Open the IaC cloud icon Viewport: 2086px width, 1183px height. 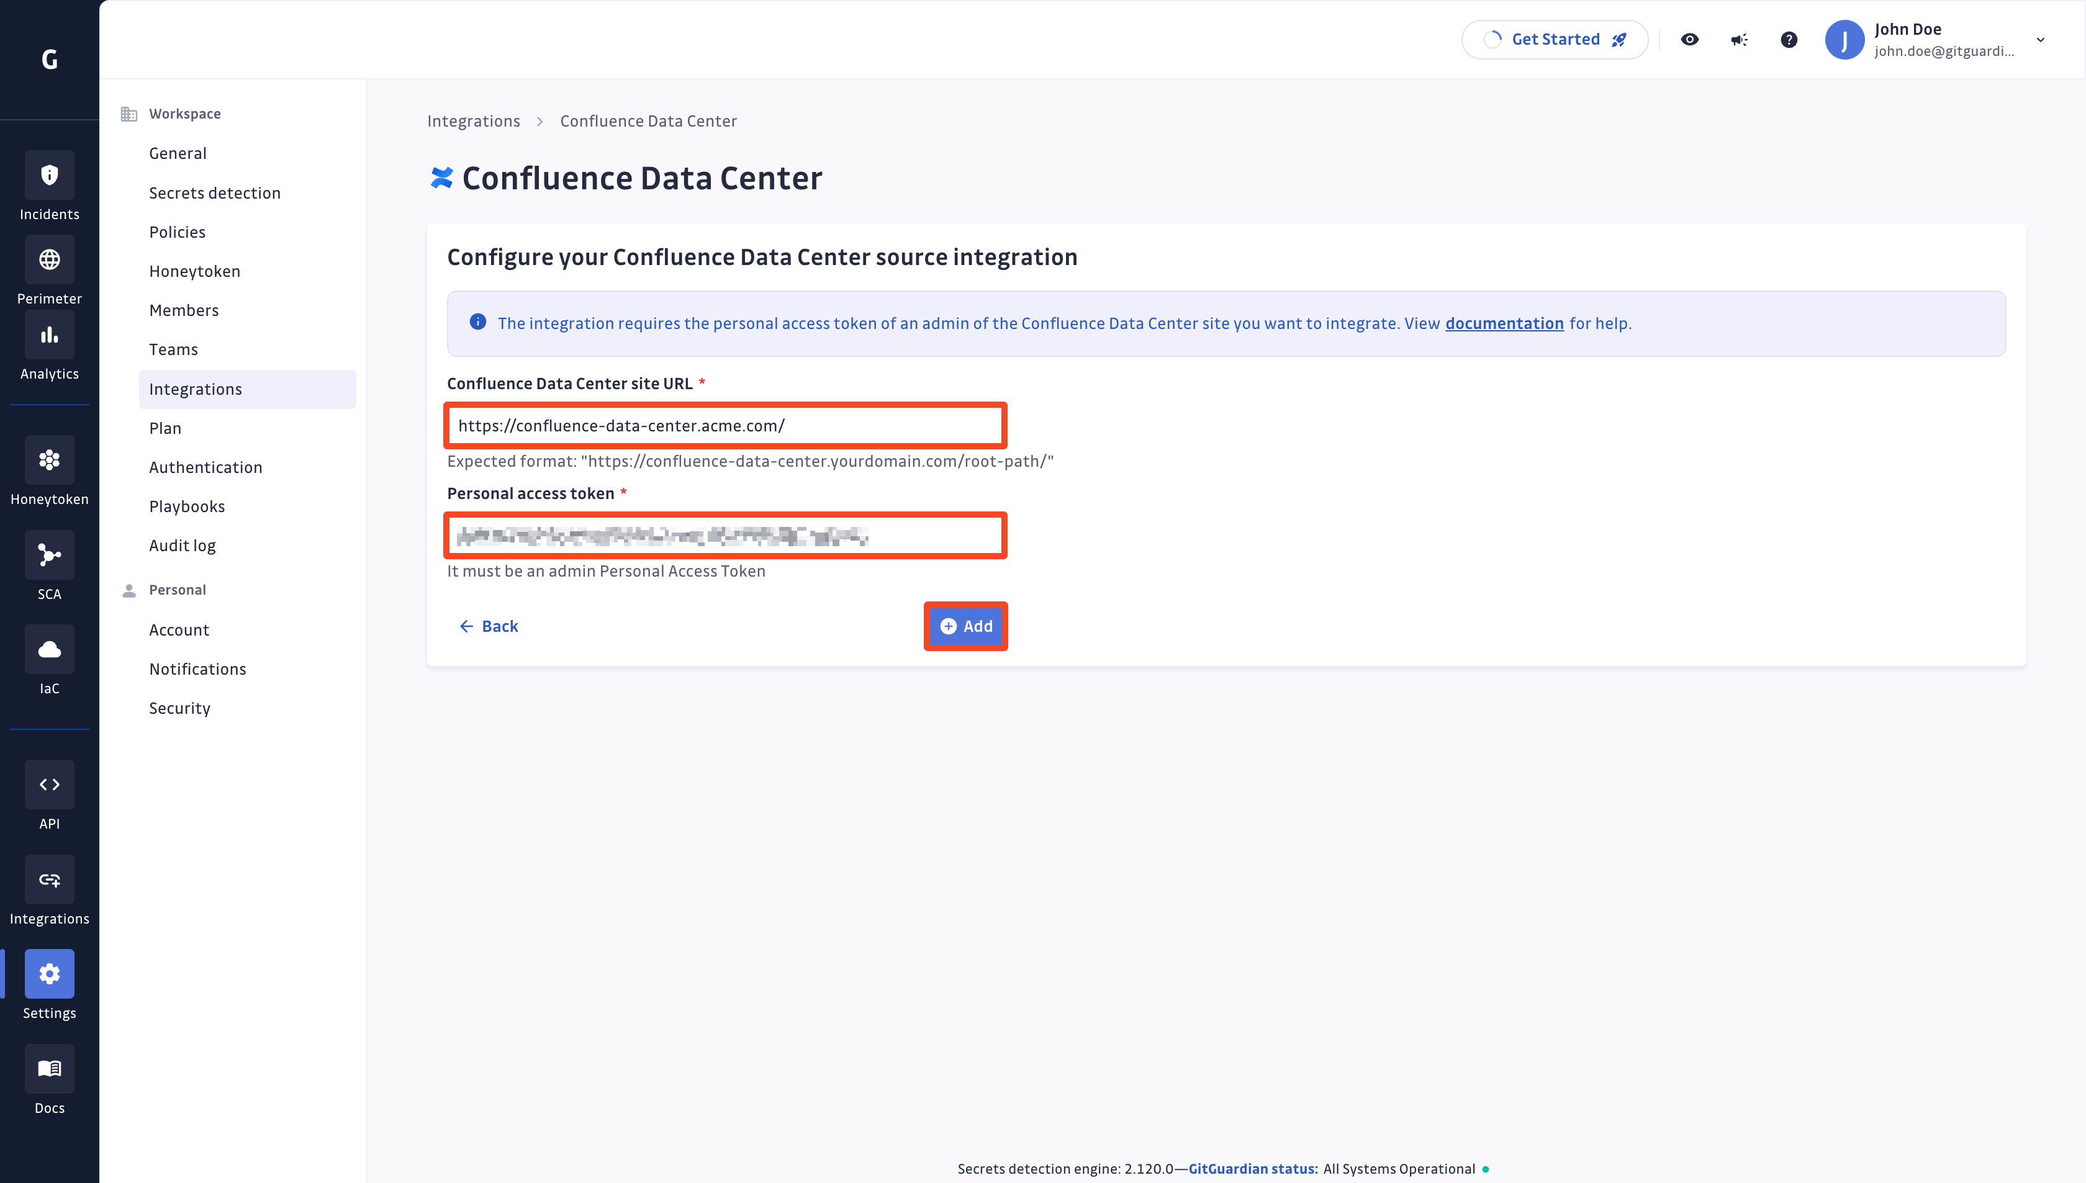click(x=50, y=649)
